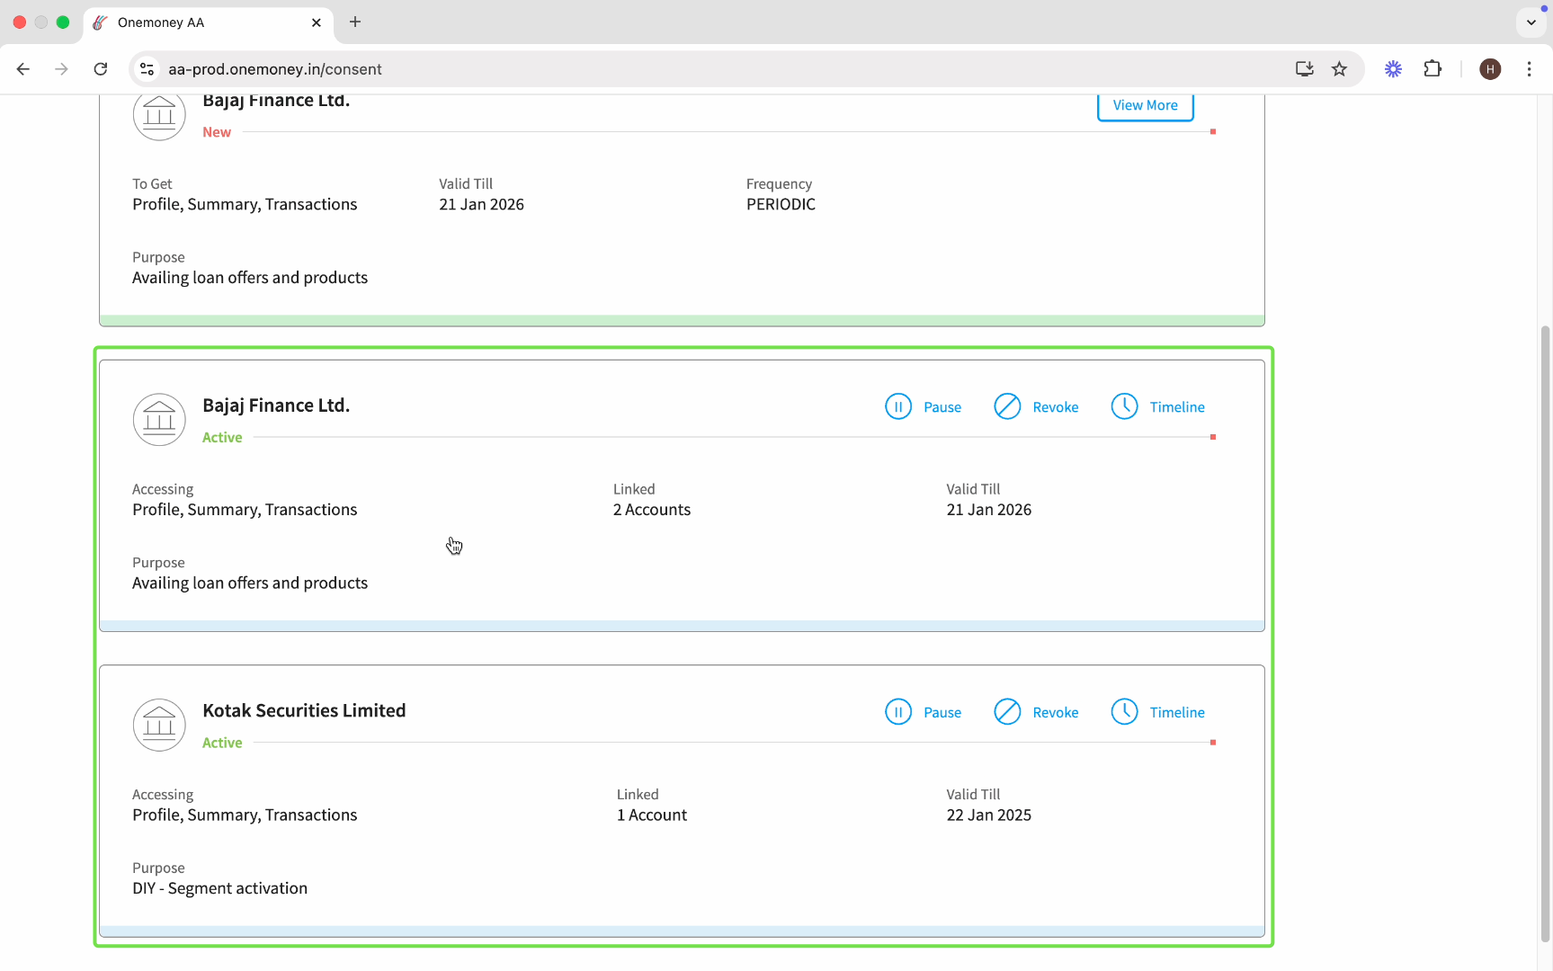
Task: Click the PERIODIC frequency value
Action: (x=781, y=204)
